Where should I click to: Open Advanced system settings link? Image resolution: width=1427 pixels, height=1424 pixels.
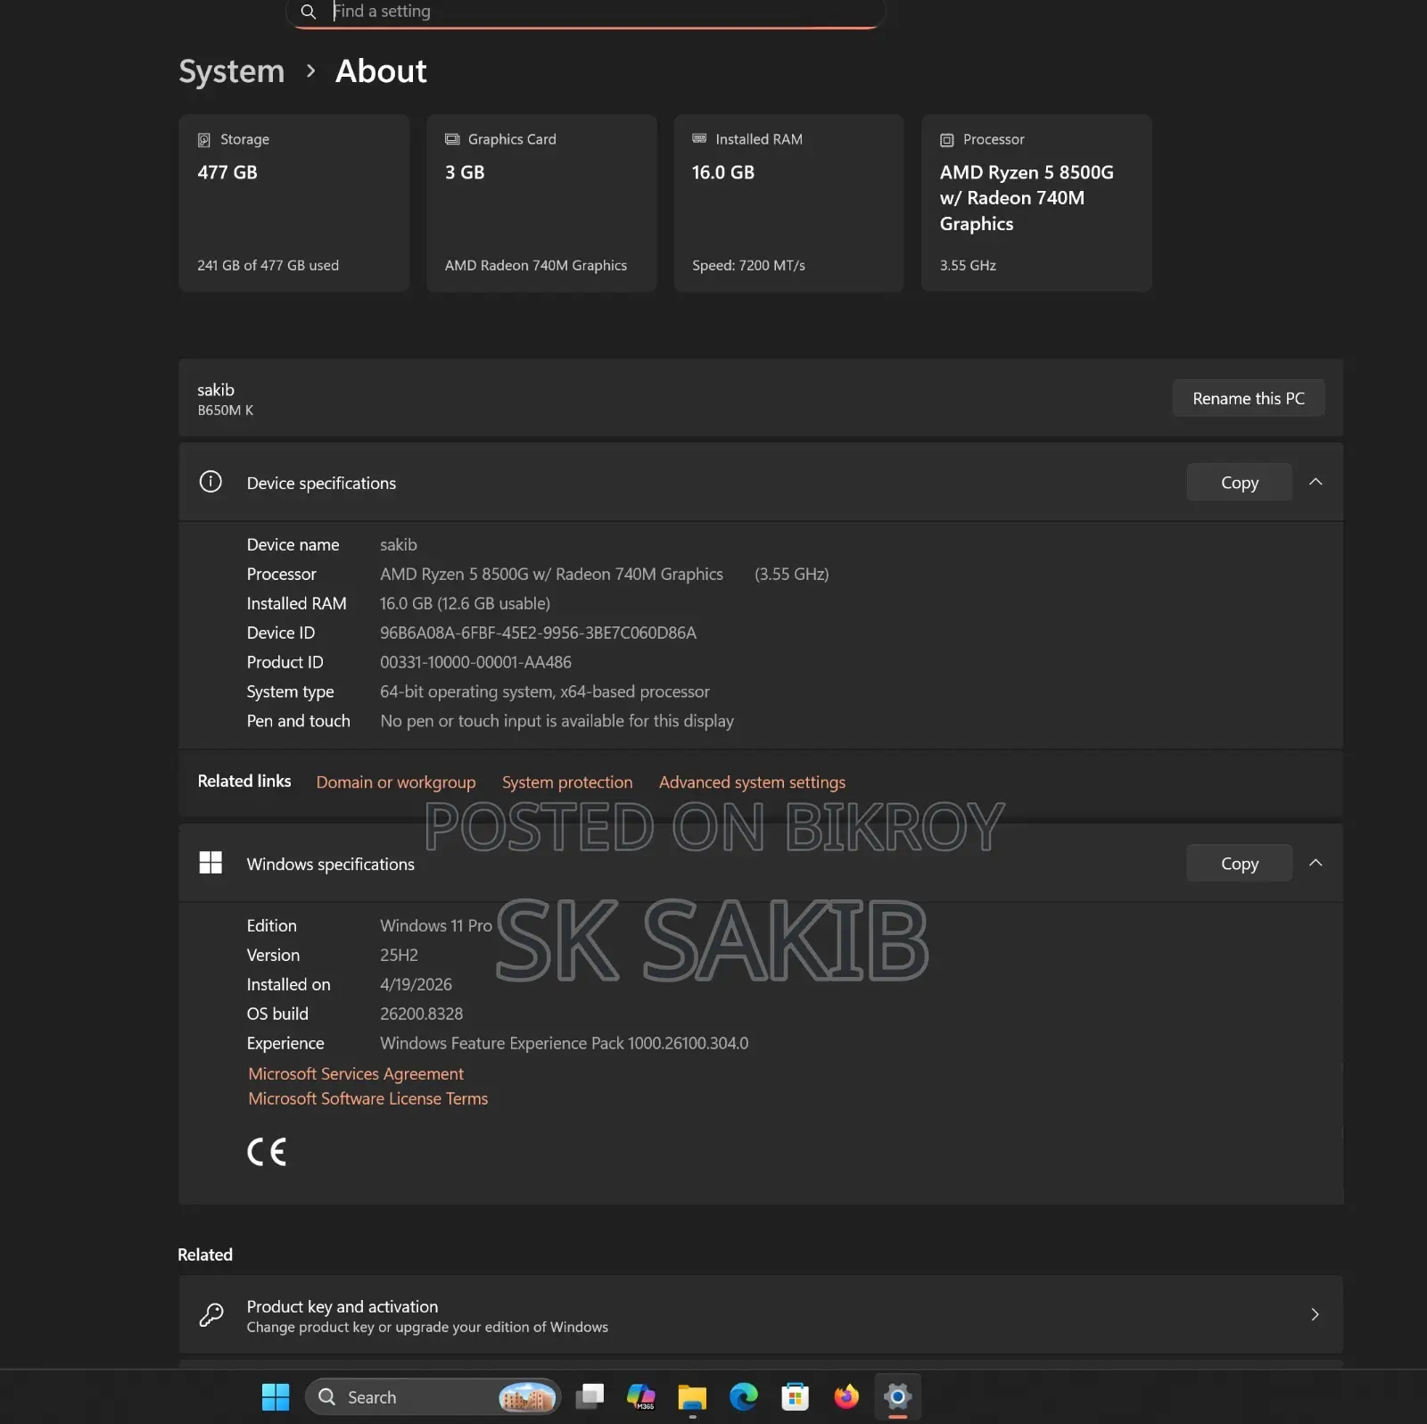click(x=752, y=782)
